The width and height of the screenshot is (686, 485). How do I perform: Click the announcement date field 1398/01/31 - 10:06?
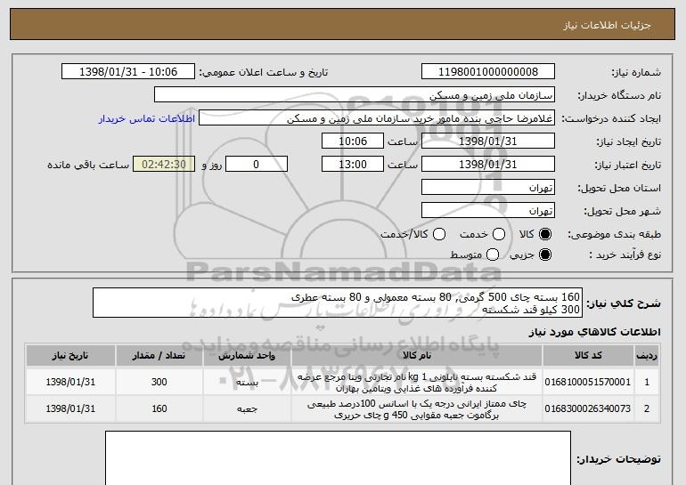point(128,72)
